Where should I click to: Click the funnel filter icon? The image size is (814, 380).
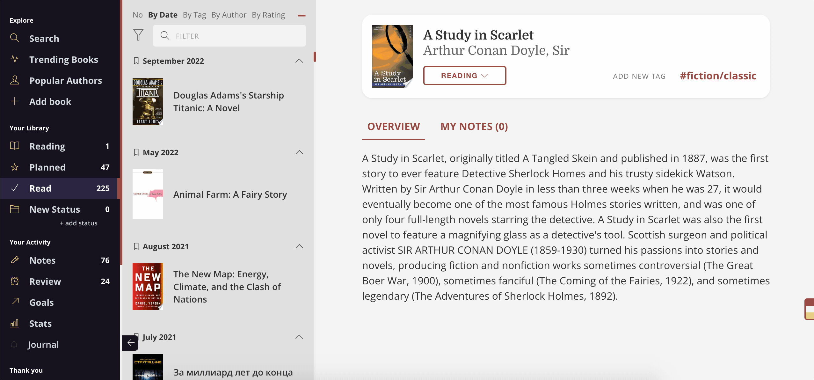pyautogui.click(x=138, y=35)
